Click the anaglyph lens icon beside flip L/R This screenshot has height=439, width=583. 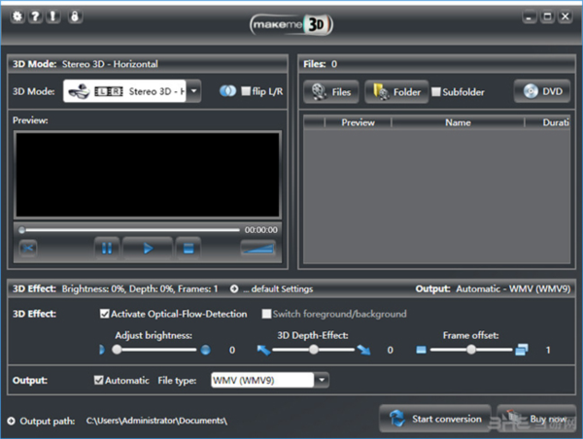pyautogui.click(x=227, y=91)
